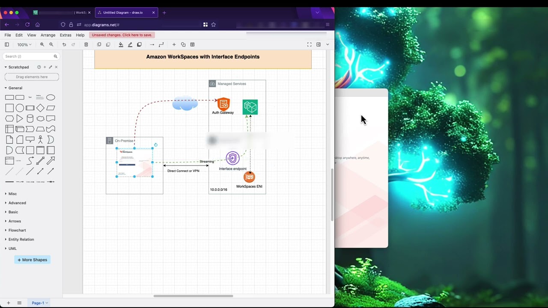Send selection to back icon
The height and width of the screenshot is (308, 548).
point(108,44)
